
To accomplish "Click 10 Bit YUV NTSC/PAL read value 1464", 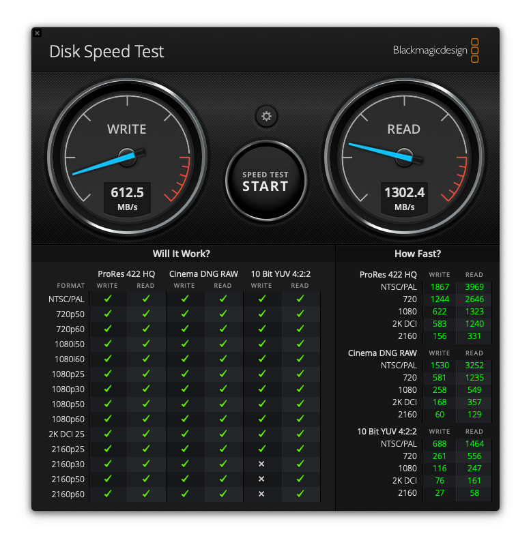I will [x=474, y=444].
